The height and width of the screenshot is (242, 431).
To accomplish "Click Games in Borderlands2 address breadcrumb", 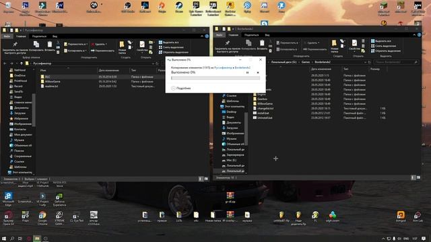I will [305, 63].
